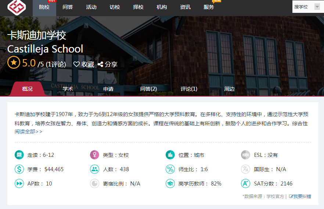This screenshot has height=209, width=324.
Task: Click the enrollment value 438
Action: tap(125, 169)
